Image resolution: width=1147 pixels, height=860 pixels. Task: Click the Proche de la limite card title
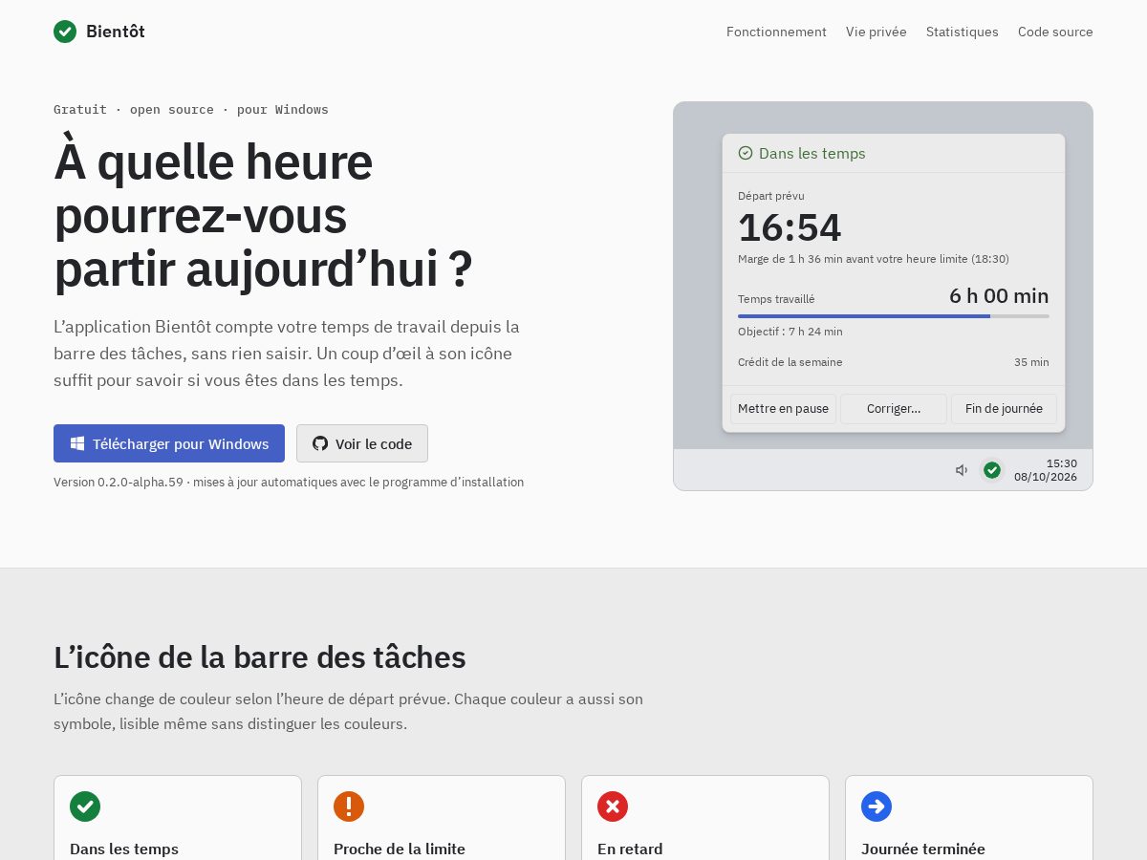[x=400, y=849]
